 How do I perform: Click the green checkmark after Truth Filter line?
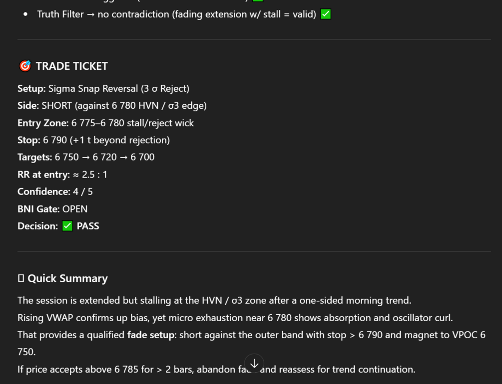(x=326, y=14)
